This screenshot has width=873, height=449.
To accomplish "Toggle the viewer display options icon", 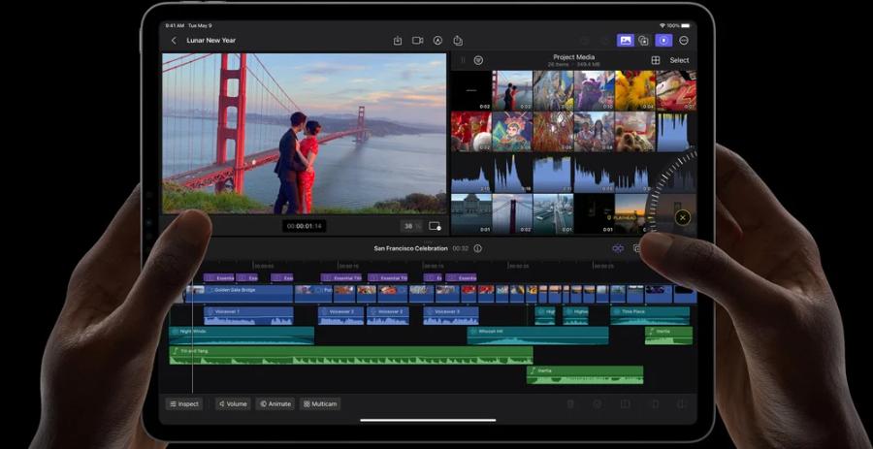I will tap(435, 227).
